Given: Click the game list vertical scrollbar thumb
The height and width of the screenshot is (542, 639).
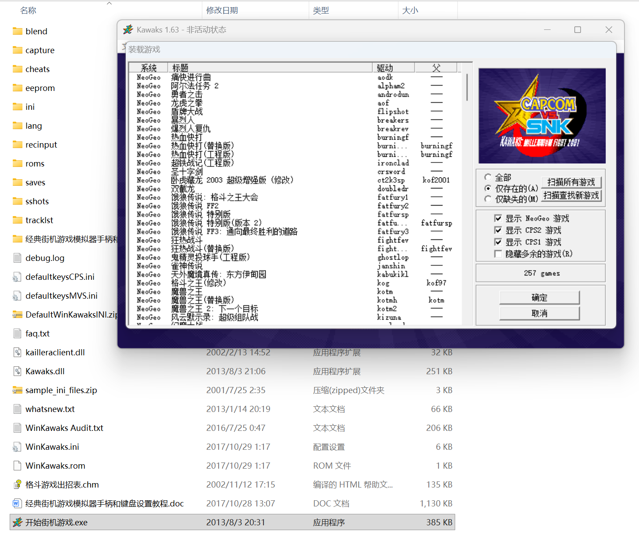Looking at the screenshot, I should [x=467, y=87].
